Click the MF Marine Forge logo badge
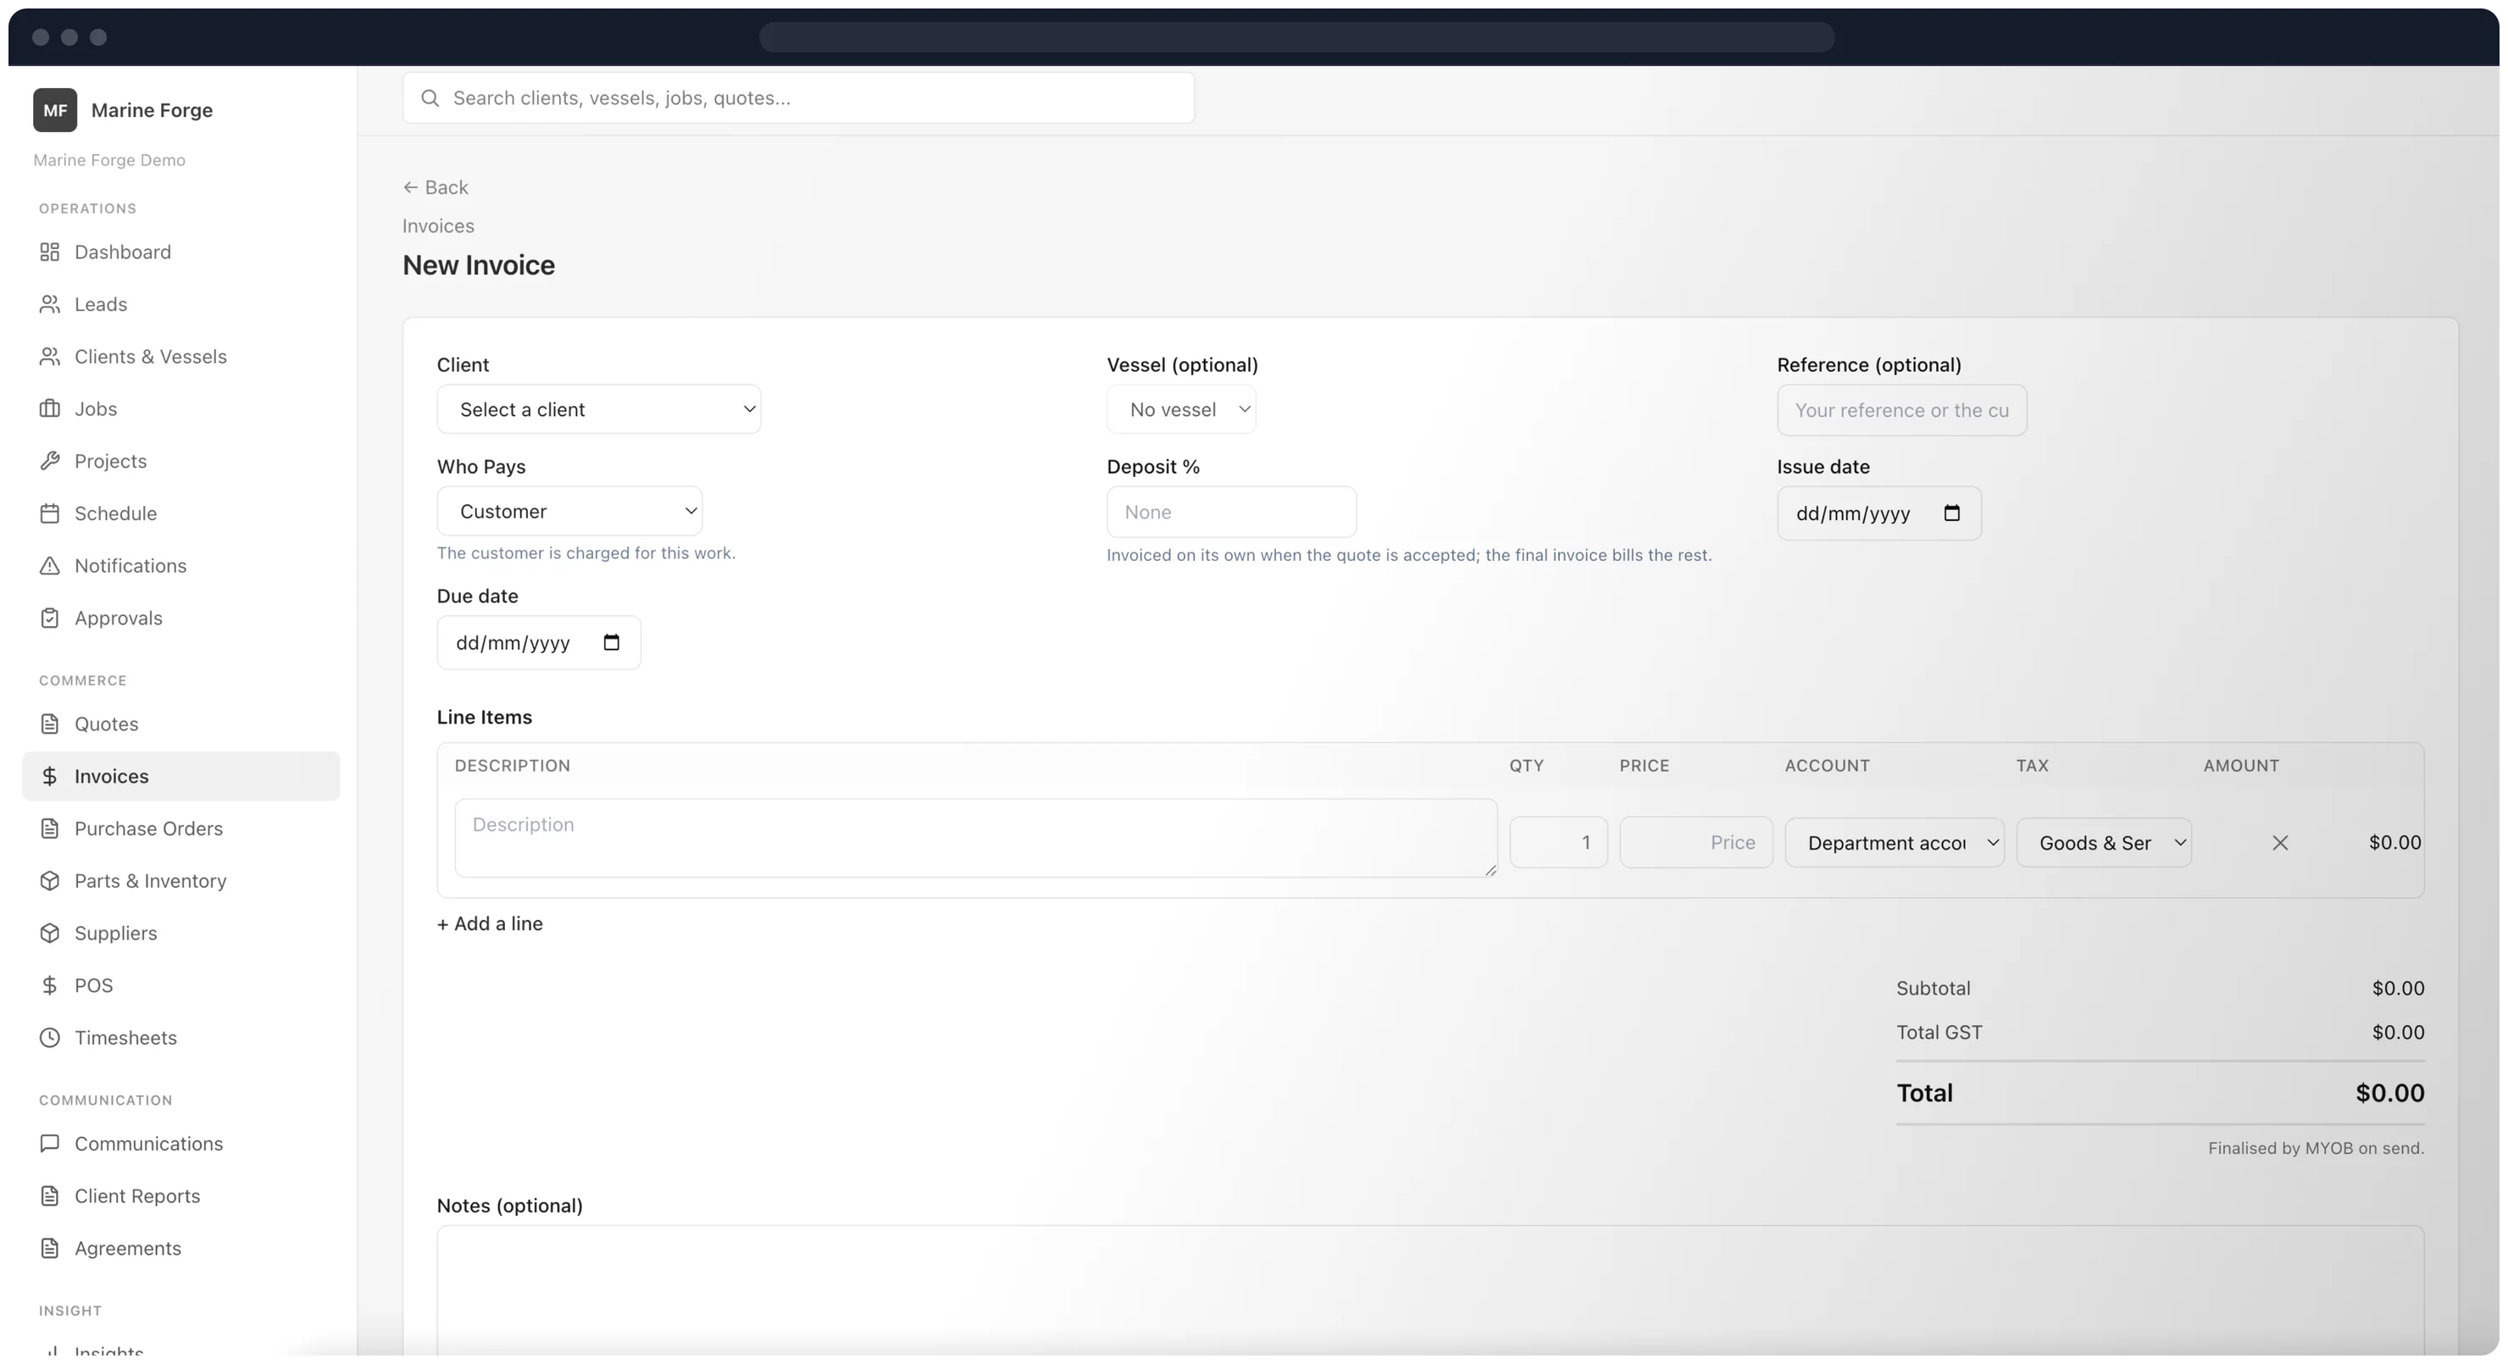The image size is (2508, 1364). click(54, 110)
